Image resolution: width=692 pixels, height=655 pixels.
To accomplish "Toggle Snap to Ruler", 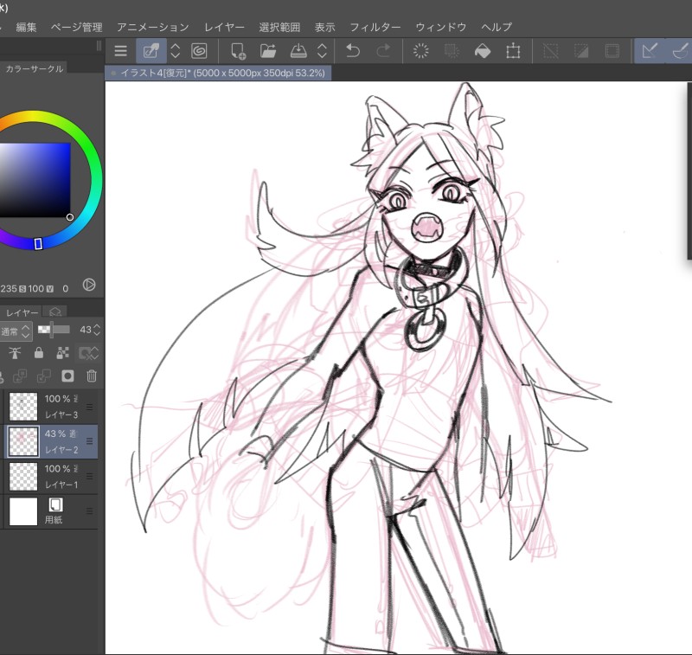I will [650, 51].
